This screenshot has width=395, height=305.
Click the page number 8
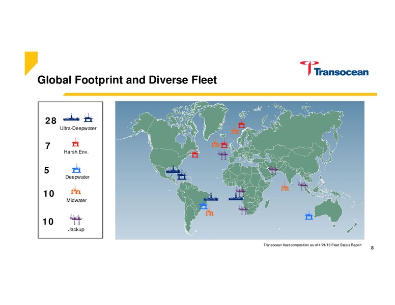click(x=372, y=248)
